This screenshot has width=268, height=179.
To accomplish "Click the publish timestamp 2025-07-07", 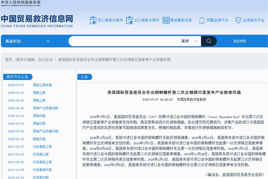I will (157, 99).
